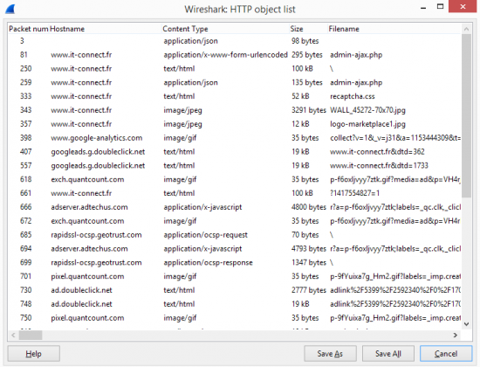The height and width of the screenshot is (367, 480).
Task: Click the horizontal scrollbar thumb
Action: pos(31,336)
